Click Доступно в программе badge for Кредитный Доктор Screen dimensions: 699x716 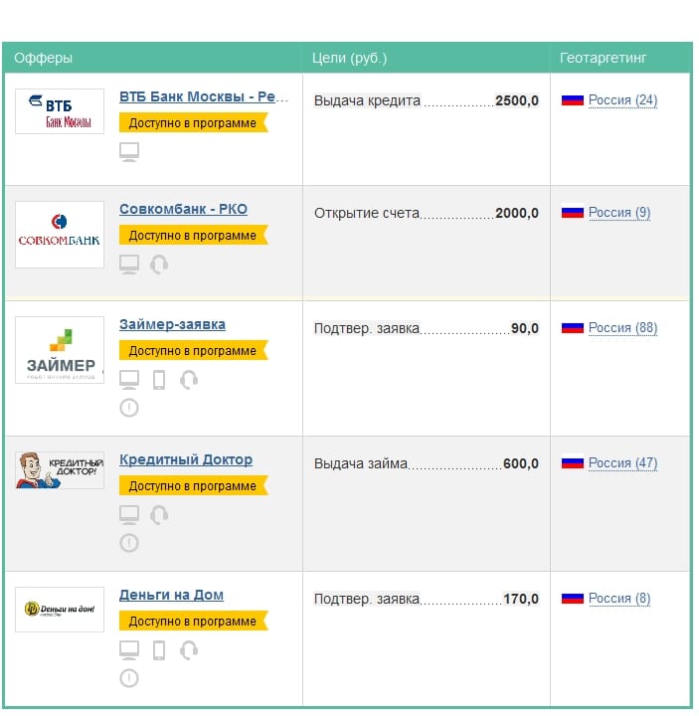194,486
